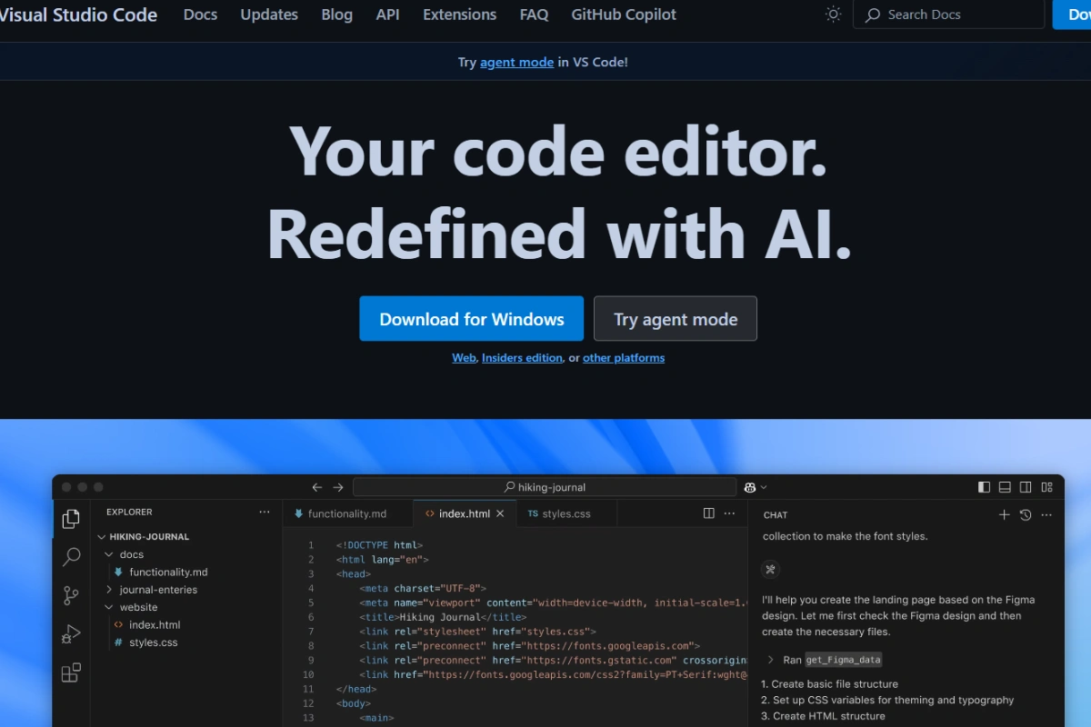This screenshot has width=1091, height=727.
Task: Collapse the docs folder
Action: 109,554
